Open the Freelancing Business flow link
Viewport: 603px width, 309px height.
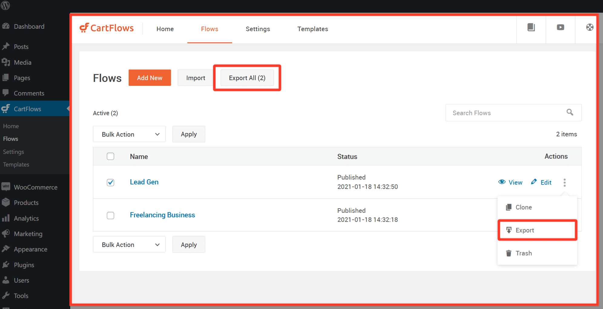tap(162, 215)
